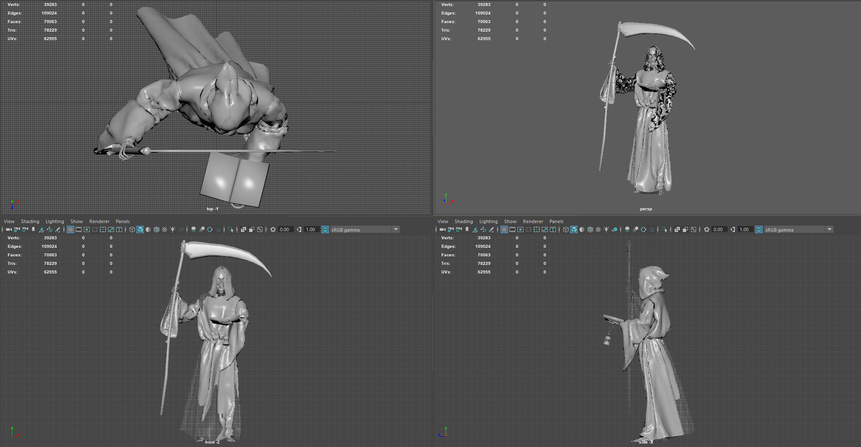The image size is (861, 447).
Task: Toggle Shadows in side view toolbar
Action: (615, 229)
